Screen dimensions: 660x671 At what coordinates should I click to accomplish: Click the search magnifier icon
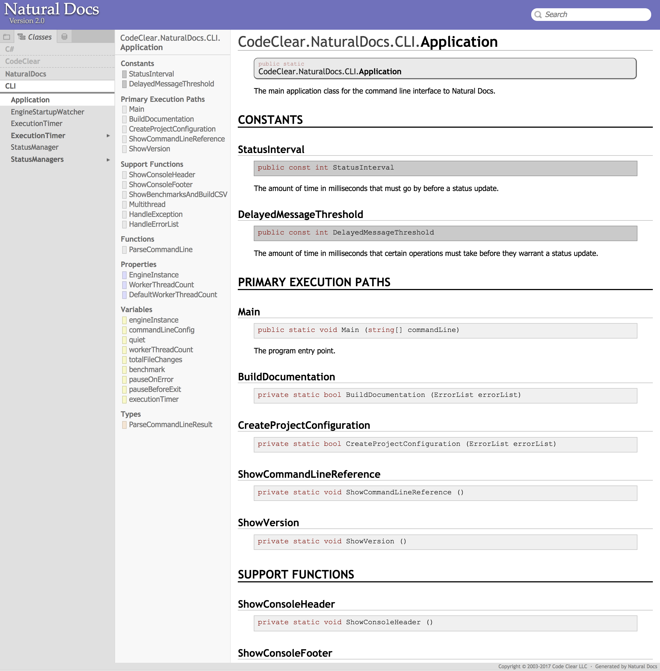pos(538,15)
